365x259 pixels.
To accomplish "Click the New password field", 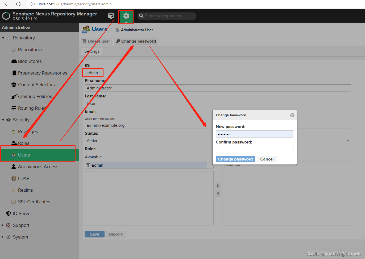I will click(254, 134).
